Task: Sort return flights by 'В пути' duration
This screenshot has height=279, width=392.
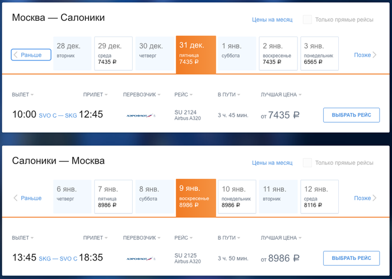Action: click(x=230, y=238)
